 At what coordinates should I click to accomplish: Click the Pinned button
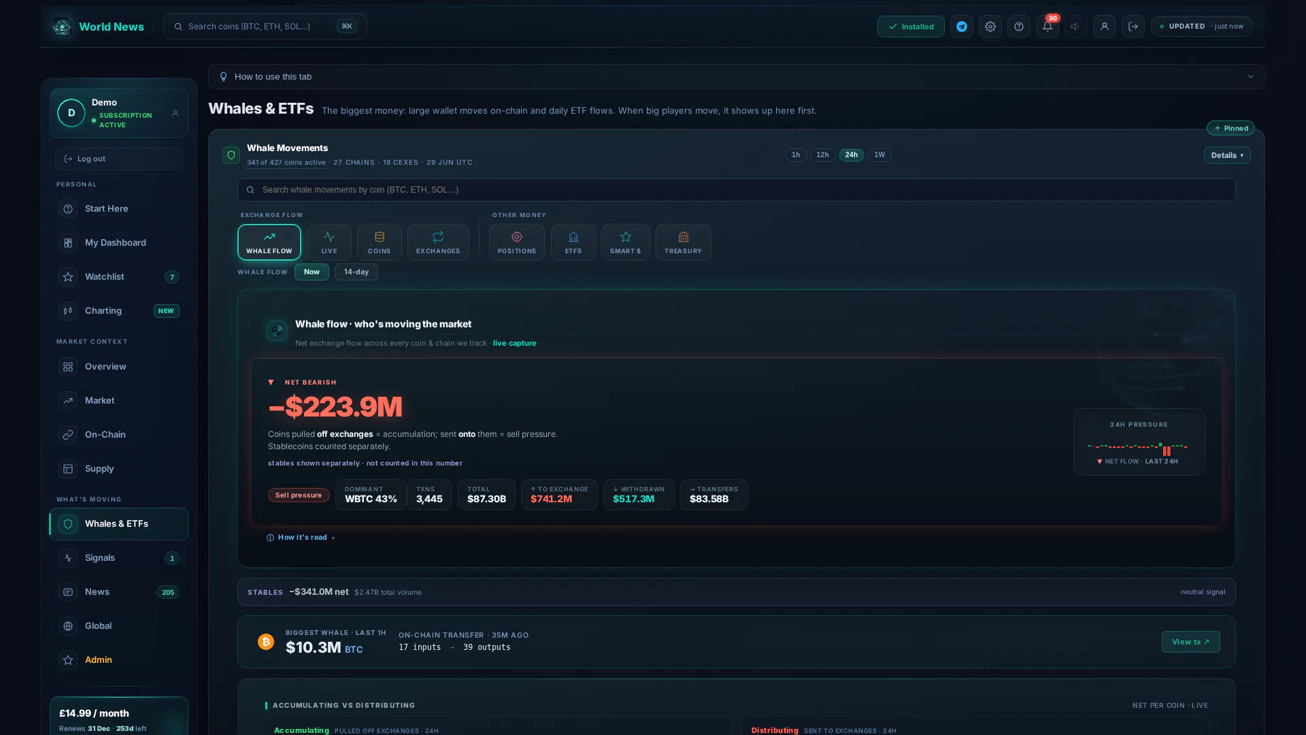pos(1230,128)
